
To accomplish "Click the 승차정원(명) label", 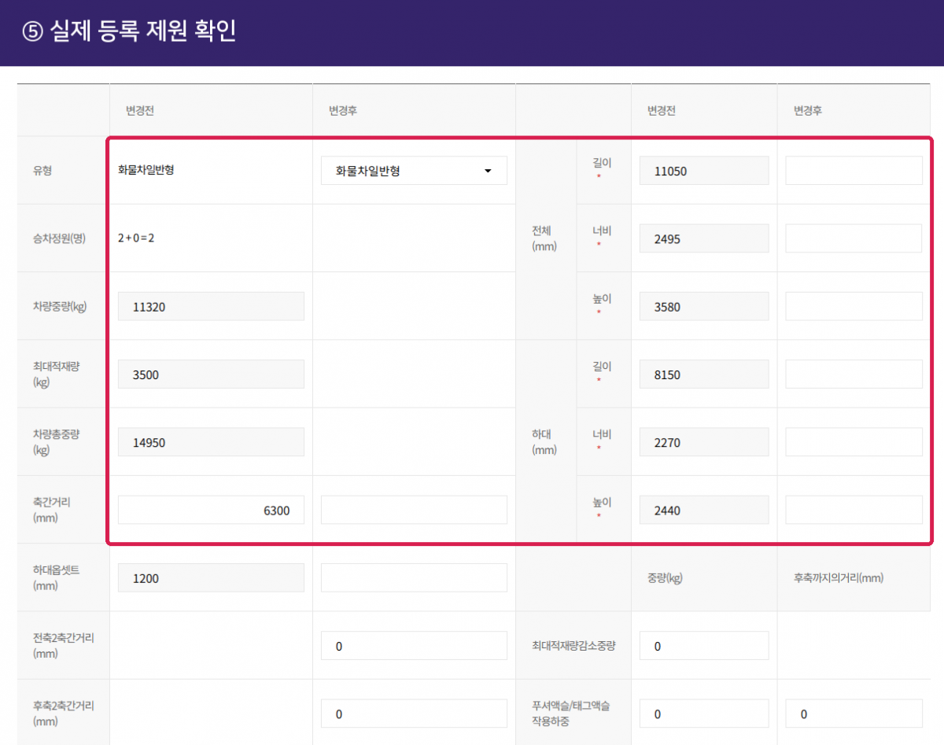I will click(x=59, y=238).
